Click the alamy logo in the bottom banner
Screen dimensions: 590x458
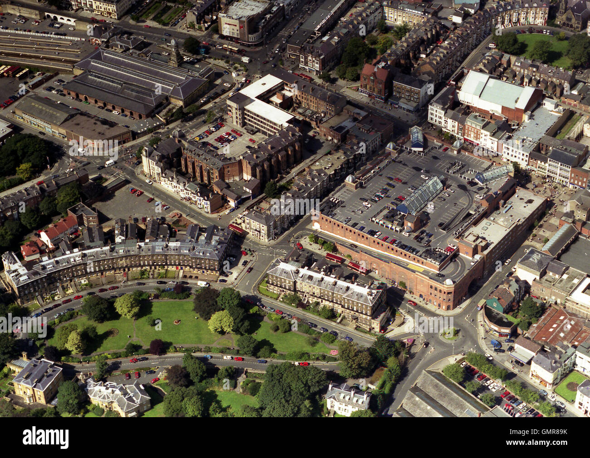point(45,438)
